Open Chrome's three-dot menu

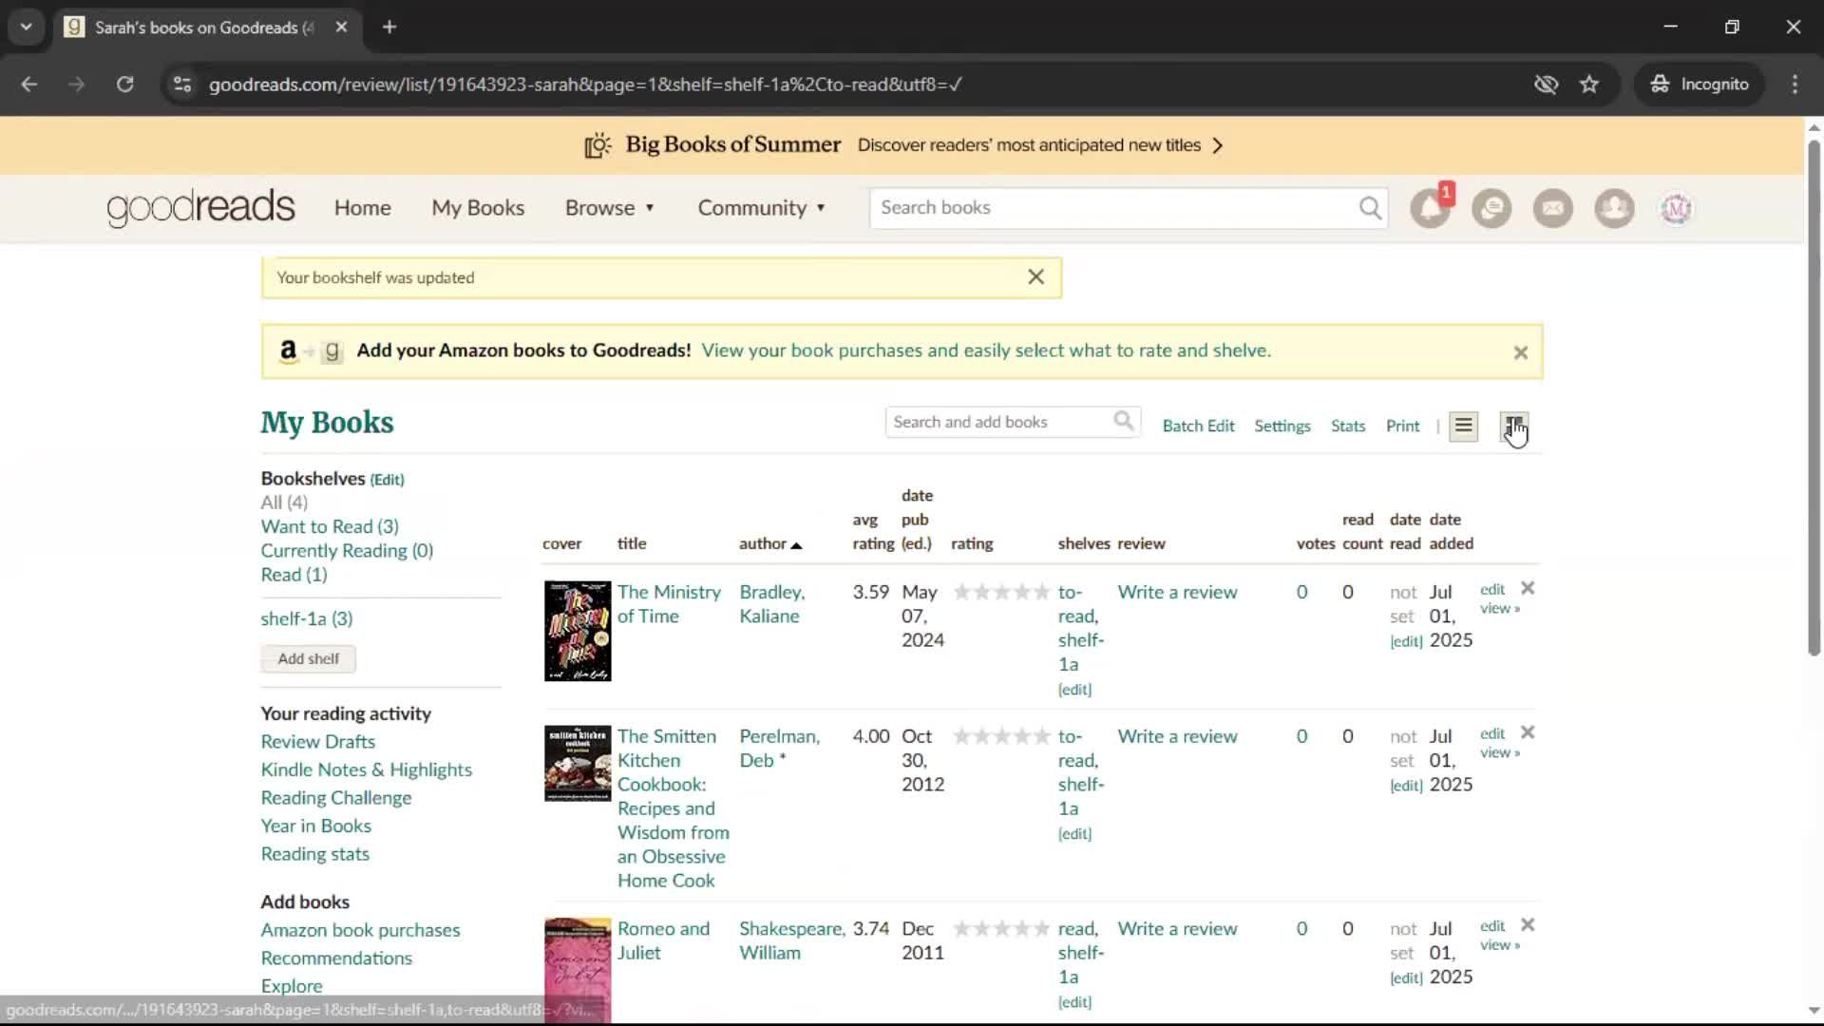pos(1795,84)
